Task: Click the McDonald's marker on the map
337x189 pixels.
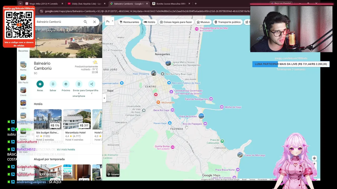Action: [158, 102]
